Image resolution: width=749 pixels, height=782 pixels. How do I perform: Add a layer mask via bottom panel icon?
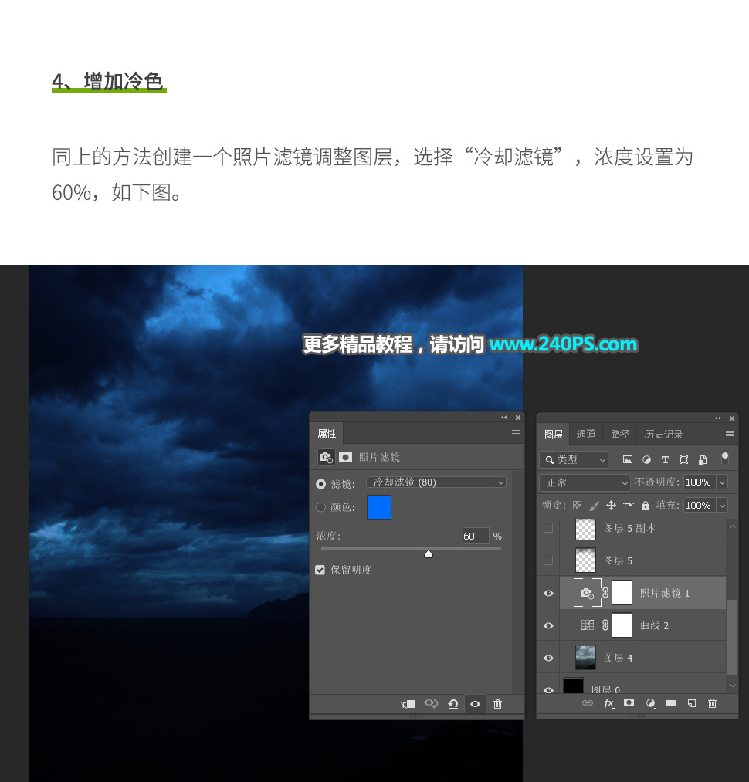[x=629, y=703]
